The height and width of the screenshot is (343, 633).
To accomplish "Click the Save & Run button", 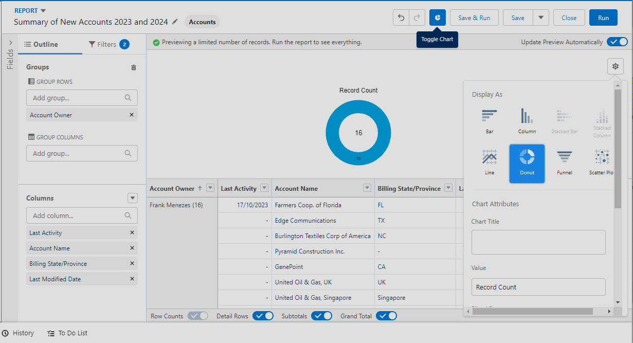I will pos(474,17).
